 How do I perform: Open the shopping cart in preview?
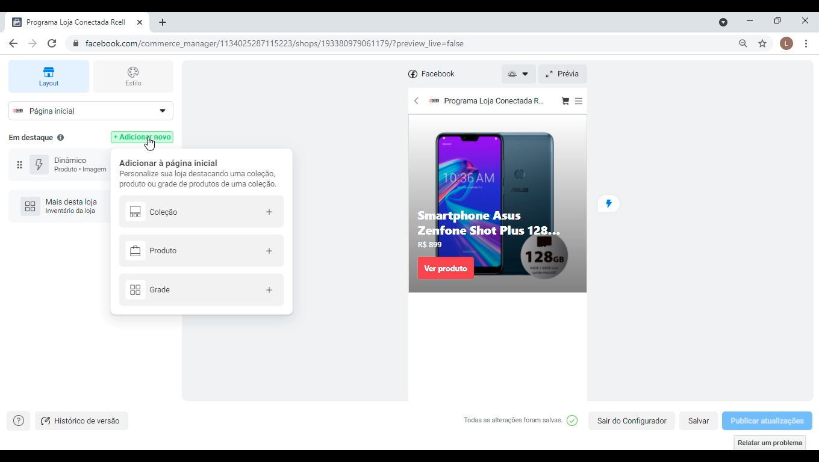(565, 101)
